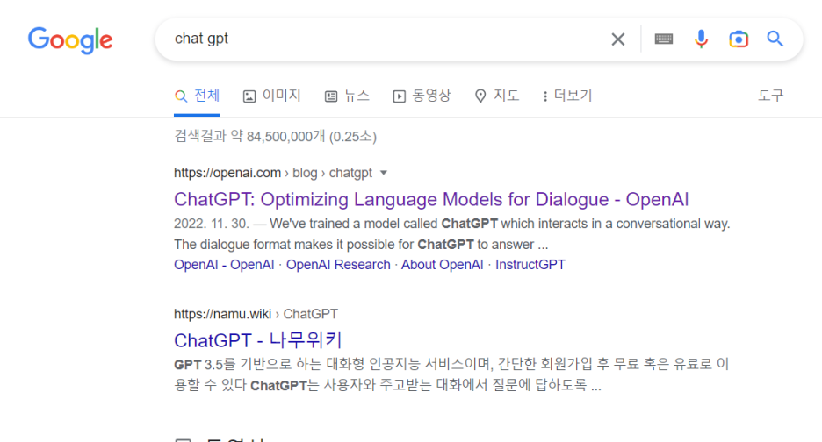822x442 pixels.
Task: Switch to the 지도 tab
Action: pyautogui.click(x=497, y=96)
